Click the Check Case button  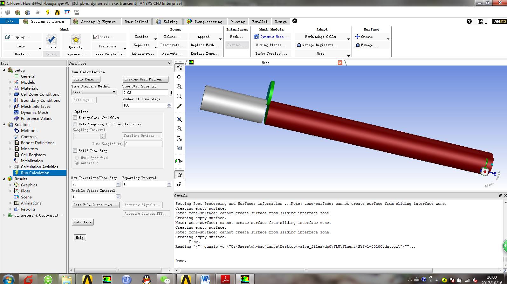[86, 79]
